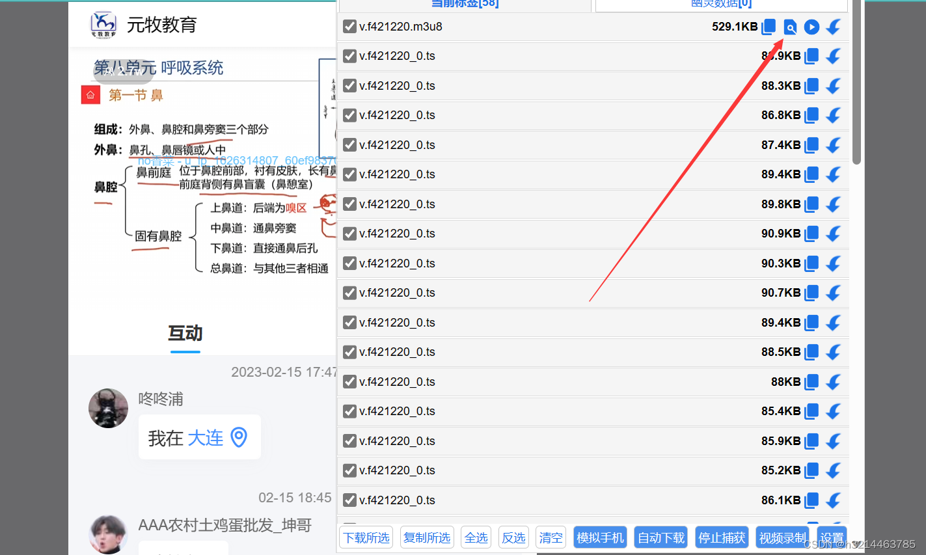Download the 86.1KB ts segment
This screenshot has width=926, height=555.
coord(834,500)
